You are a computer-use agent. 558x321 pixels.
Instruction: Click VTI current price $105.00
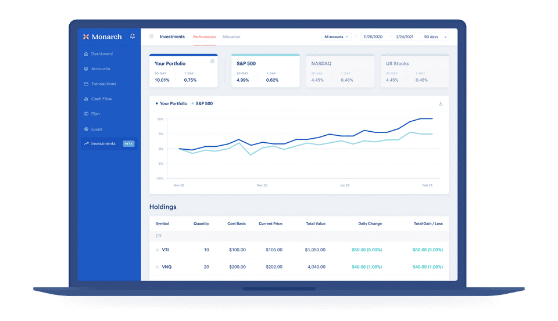click(x=274, y=250)
